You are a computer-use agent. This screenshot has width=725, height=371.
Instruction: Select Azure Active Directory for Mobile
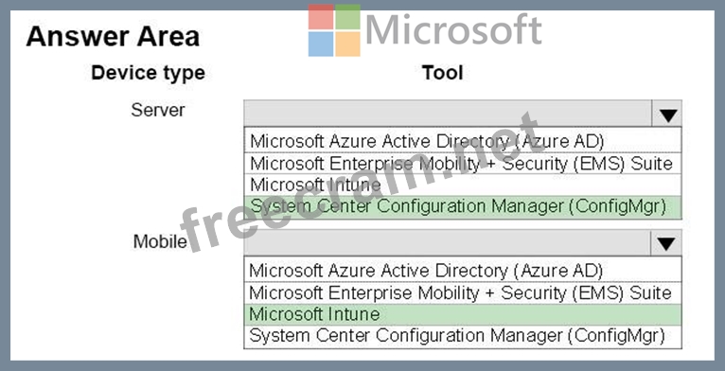click(463, 270)
